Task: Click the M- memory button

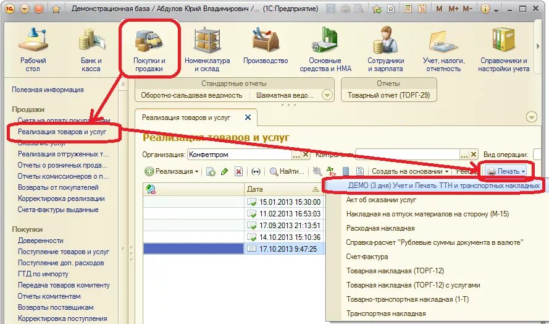Action: tap(467, 9)
